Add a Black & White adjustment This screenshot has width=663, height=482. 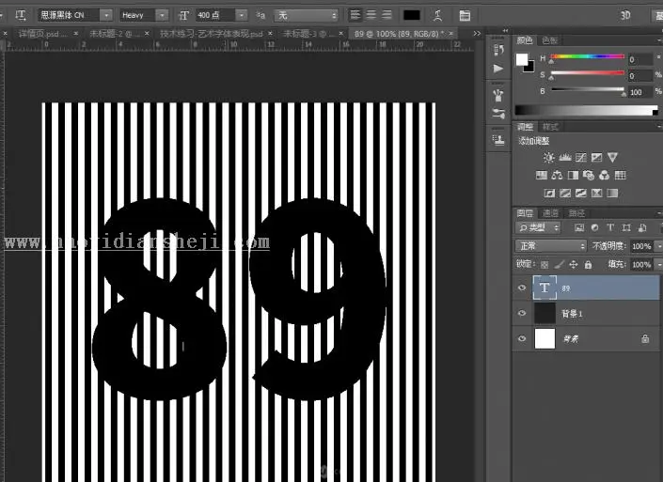573,176
